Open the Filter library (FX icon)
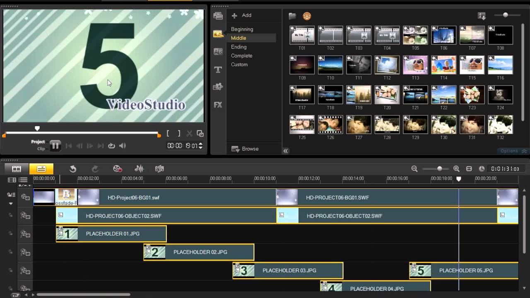This screenshot has height=298, width=530. (x=218, y=105)
